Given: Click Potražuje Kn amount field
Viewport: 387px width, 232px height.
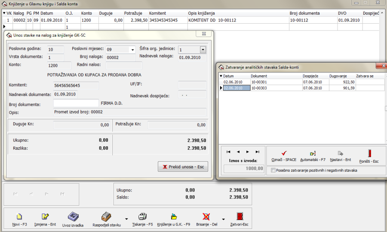Looking at the screenshot, I should point(177,125).
